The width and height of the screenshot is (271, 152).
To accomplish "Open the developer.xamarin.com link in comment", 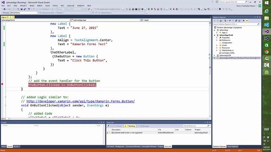I will [80, 101].
